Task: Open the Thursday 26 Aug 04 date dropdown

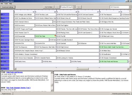Action: pyautogui.click(x=74, y=7)
